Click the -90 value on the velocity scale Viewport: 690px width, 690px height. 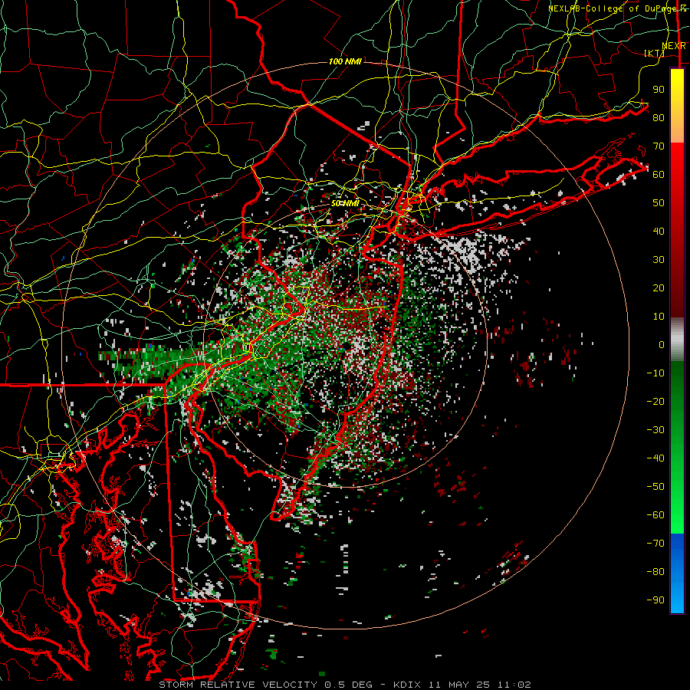click(x=655, y=600)
